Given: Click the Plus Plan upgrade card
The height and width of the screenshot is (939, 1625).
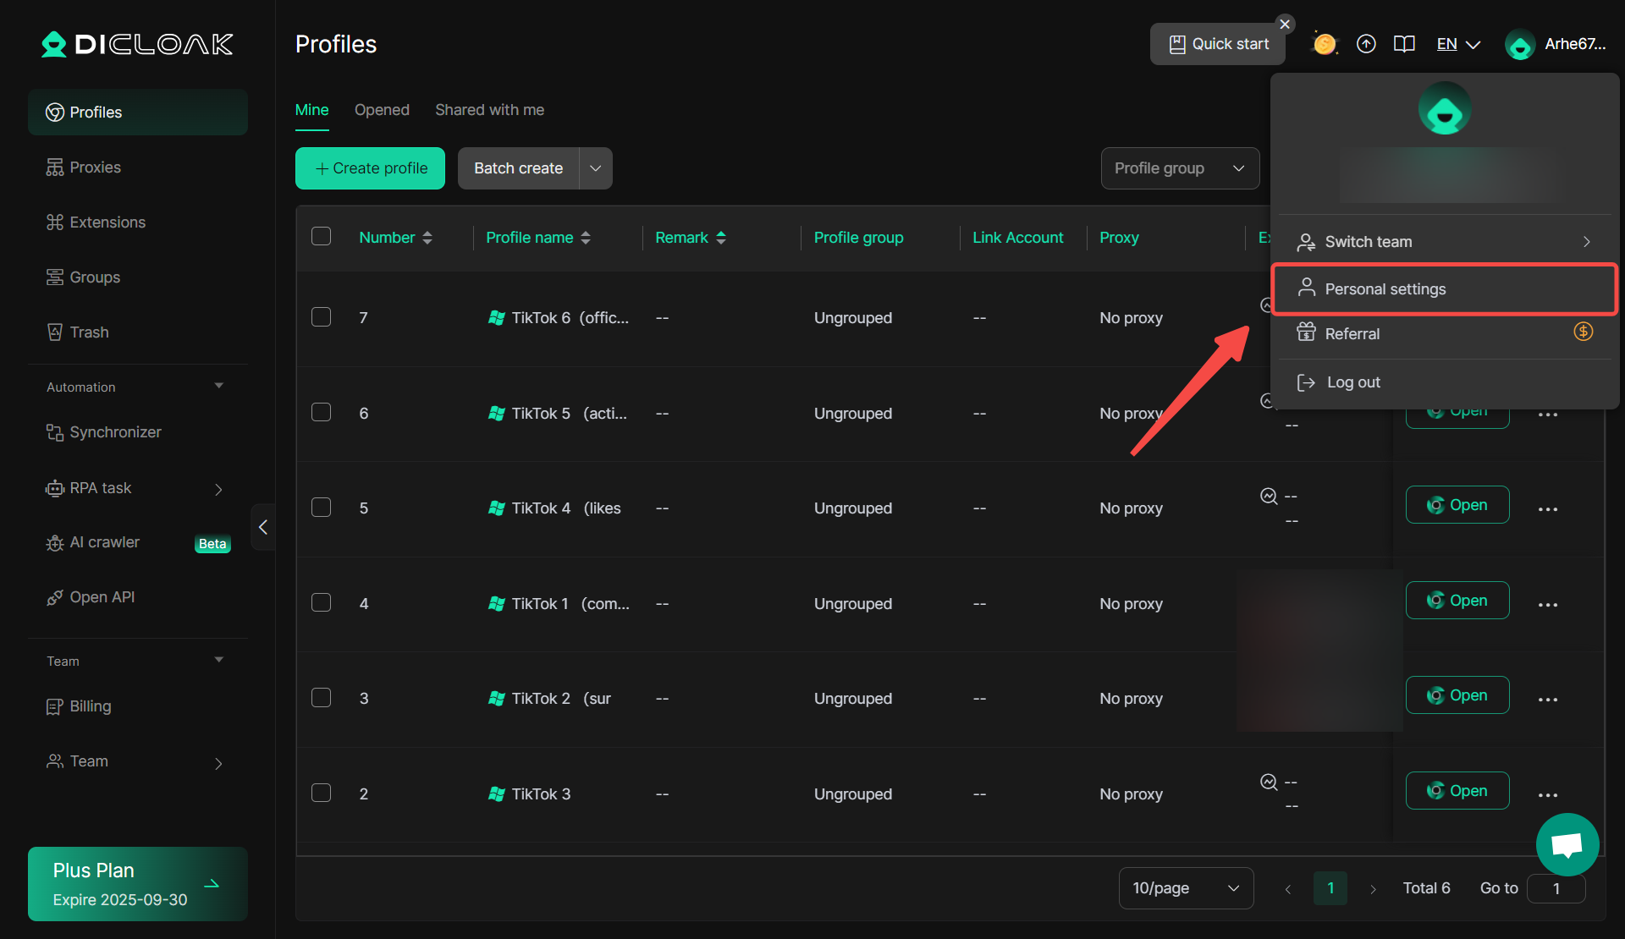Looking at the screenshot, I should (138, 884).
